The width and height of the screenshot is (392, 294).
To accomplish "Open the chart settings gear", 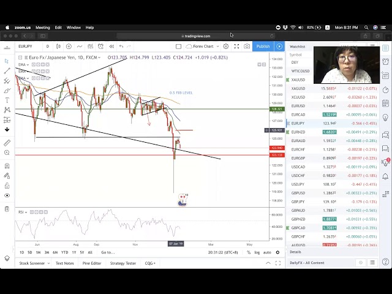I will point(225,47).
